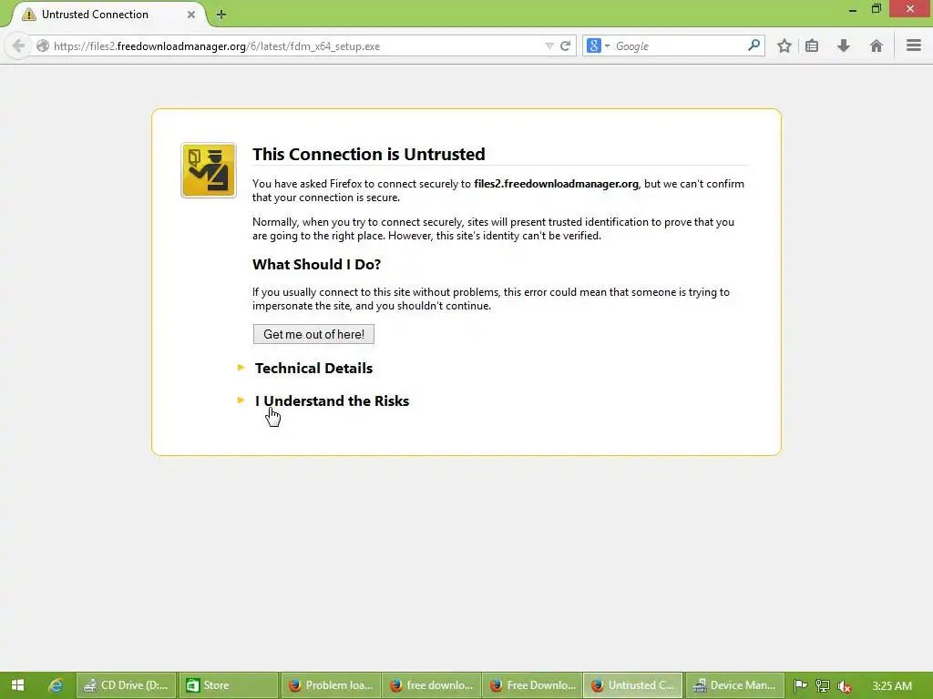Reload the current page
This screenshot has height=699, width=933.
[565, 46]
